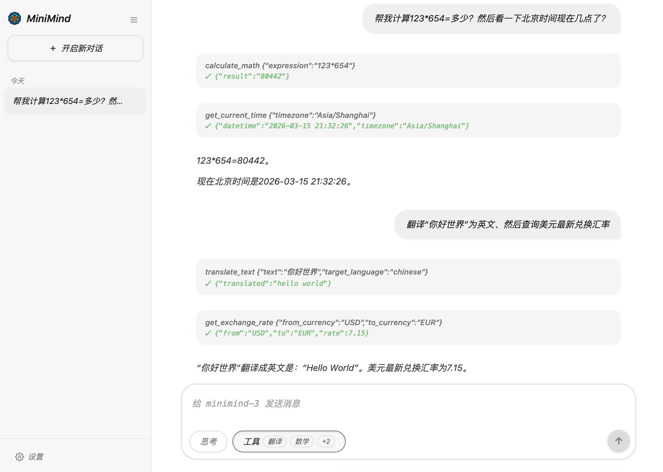Viewport: 663px width, 472px height.
Task: Toggle the 工具 tools option
Action: (x=251, y=441)
